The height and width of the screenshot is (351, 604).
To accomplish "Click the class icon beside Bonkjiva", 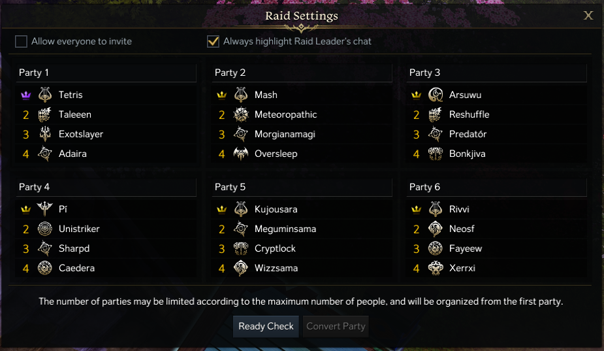I will pyautogui.click(x=436, y=154).
